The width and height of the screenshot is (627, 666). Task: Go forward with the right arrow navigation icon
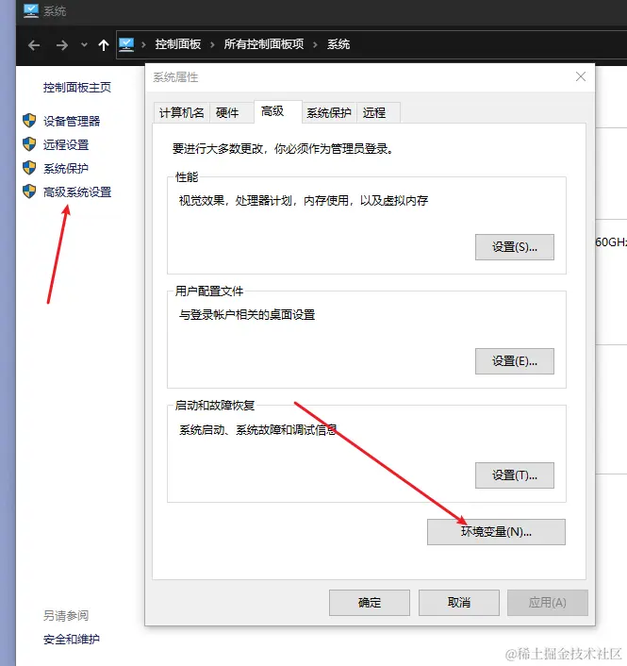coord(62,44)
